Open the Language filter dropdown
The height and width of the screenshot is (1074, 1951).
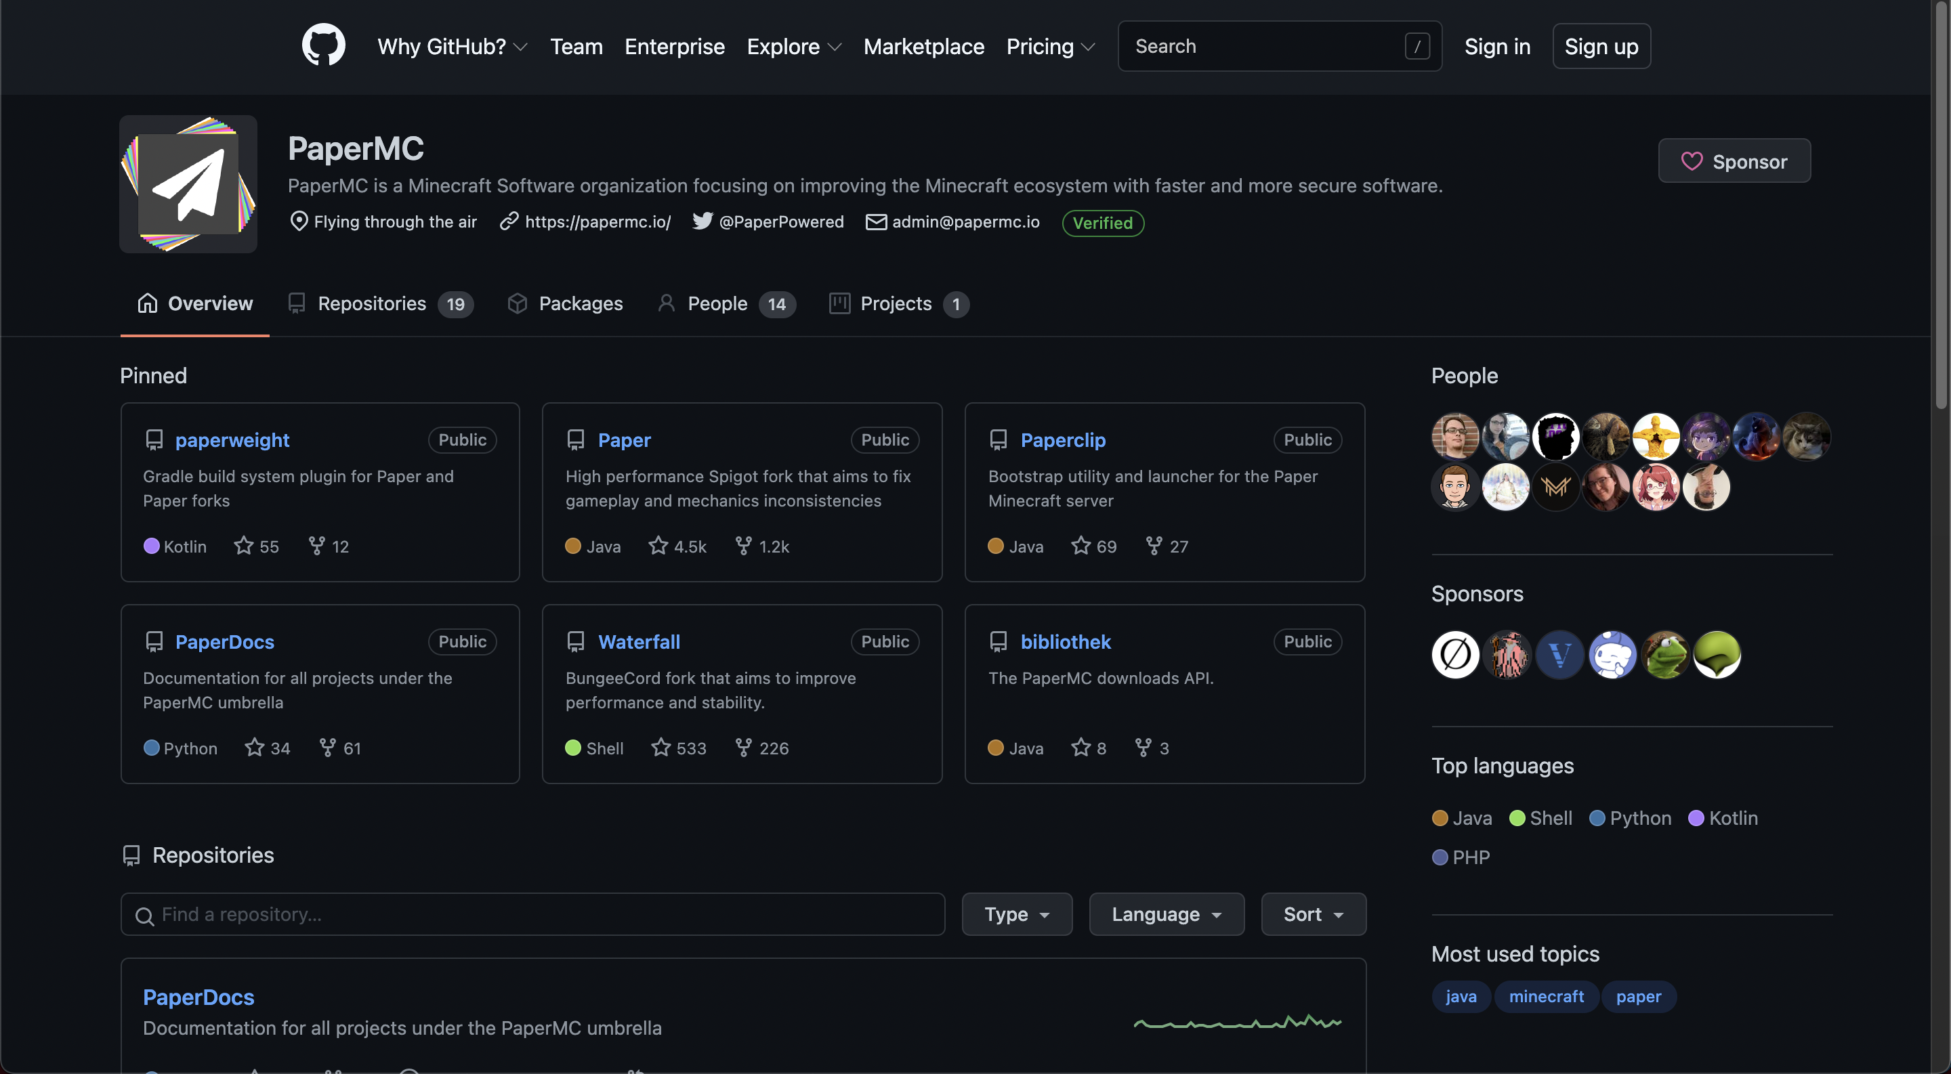click(x=1166, y=914)
